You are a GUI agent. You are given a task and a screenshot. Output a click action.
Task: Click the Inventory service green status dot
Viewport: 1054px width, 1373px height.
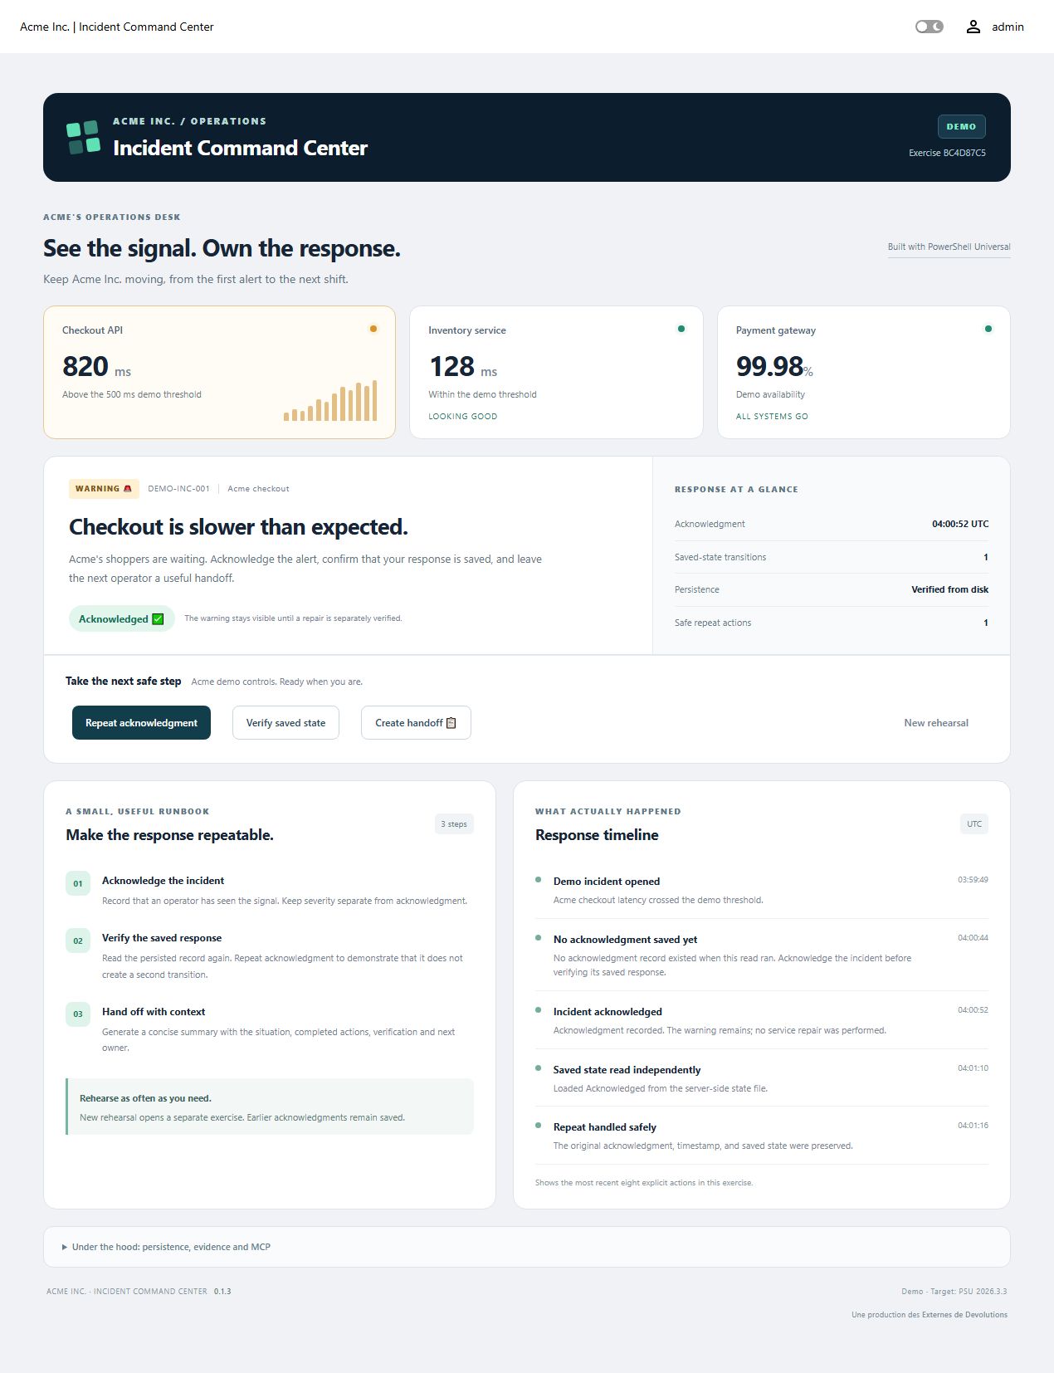click(681, 329)
